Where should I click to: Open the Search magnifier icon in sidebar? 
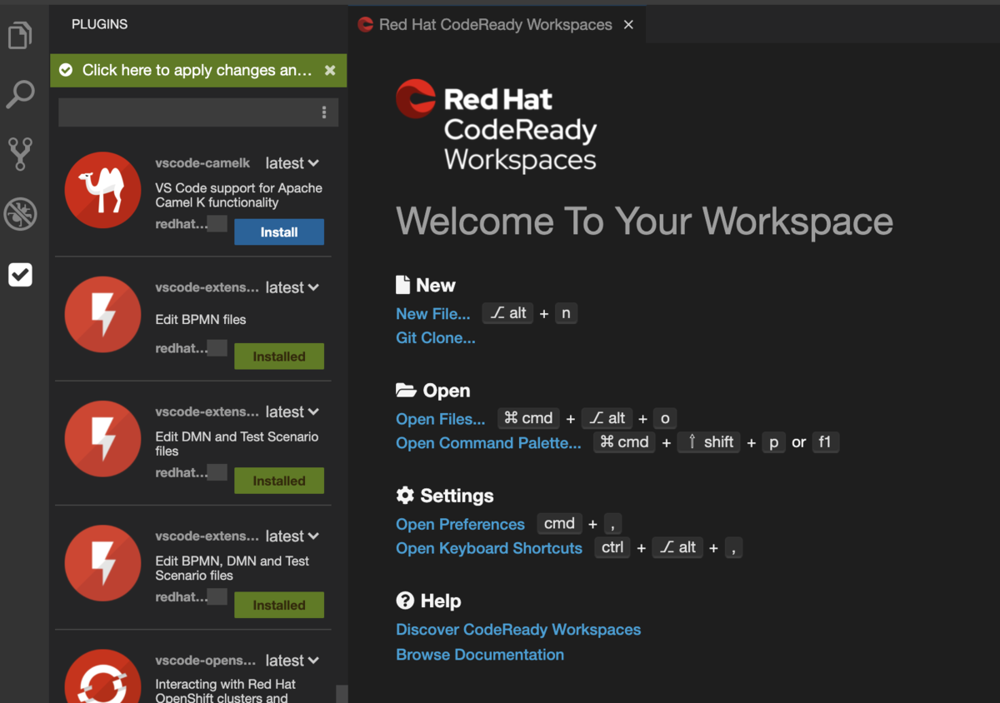coord(20,94)
